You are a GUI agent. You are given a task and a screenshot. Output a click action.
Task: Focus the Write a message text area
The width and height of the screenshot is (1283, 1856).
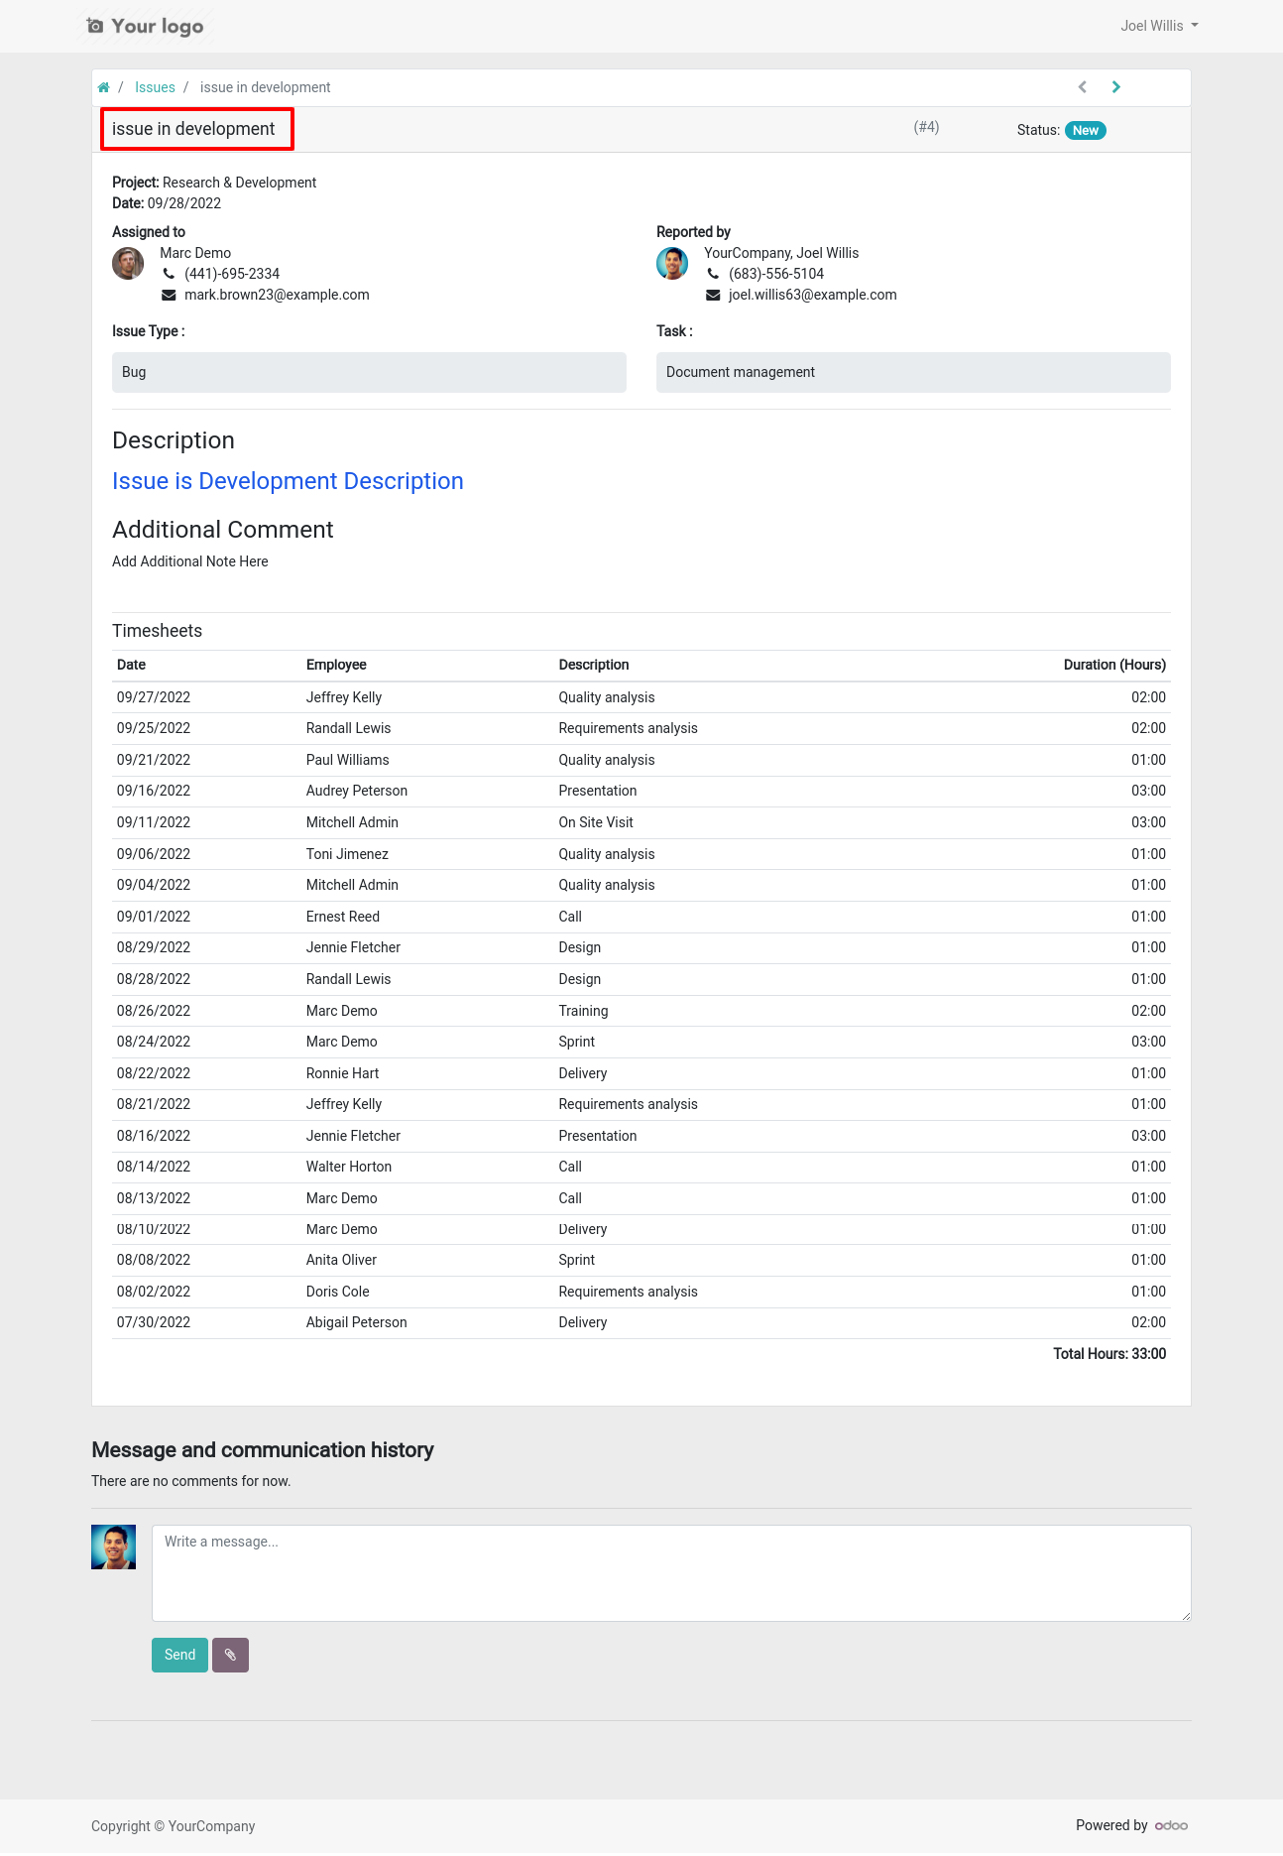(x=671, y=1573)
